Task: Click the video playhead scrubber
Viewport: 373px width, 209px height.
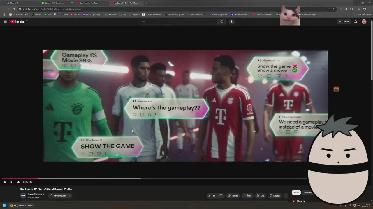Action: 37,178
